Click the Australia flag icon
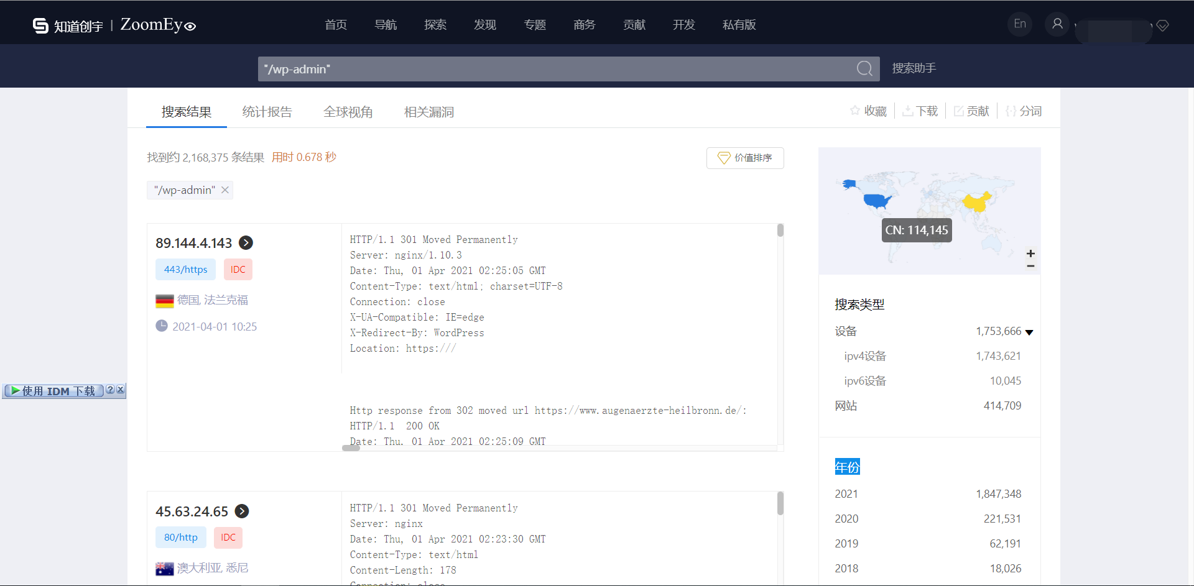This screenshot has width=1194, height=586. click(165, 569)
